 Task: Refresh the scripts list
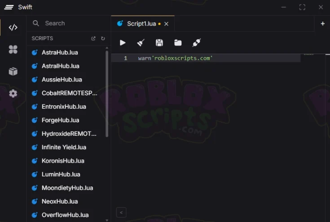click(103, 38)
